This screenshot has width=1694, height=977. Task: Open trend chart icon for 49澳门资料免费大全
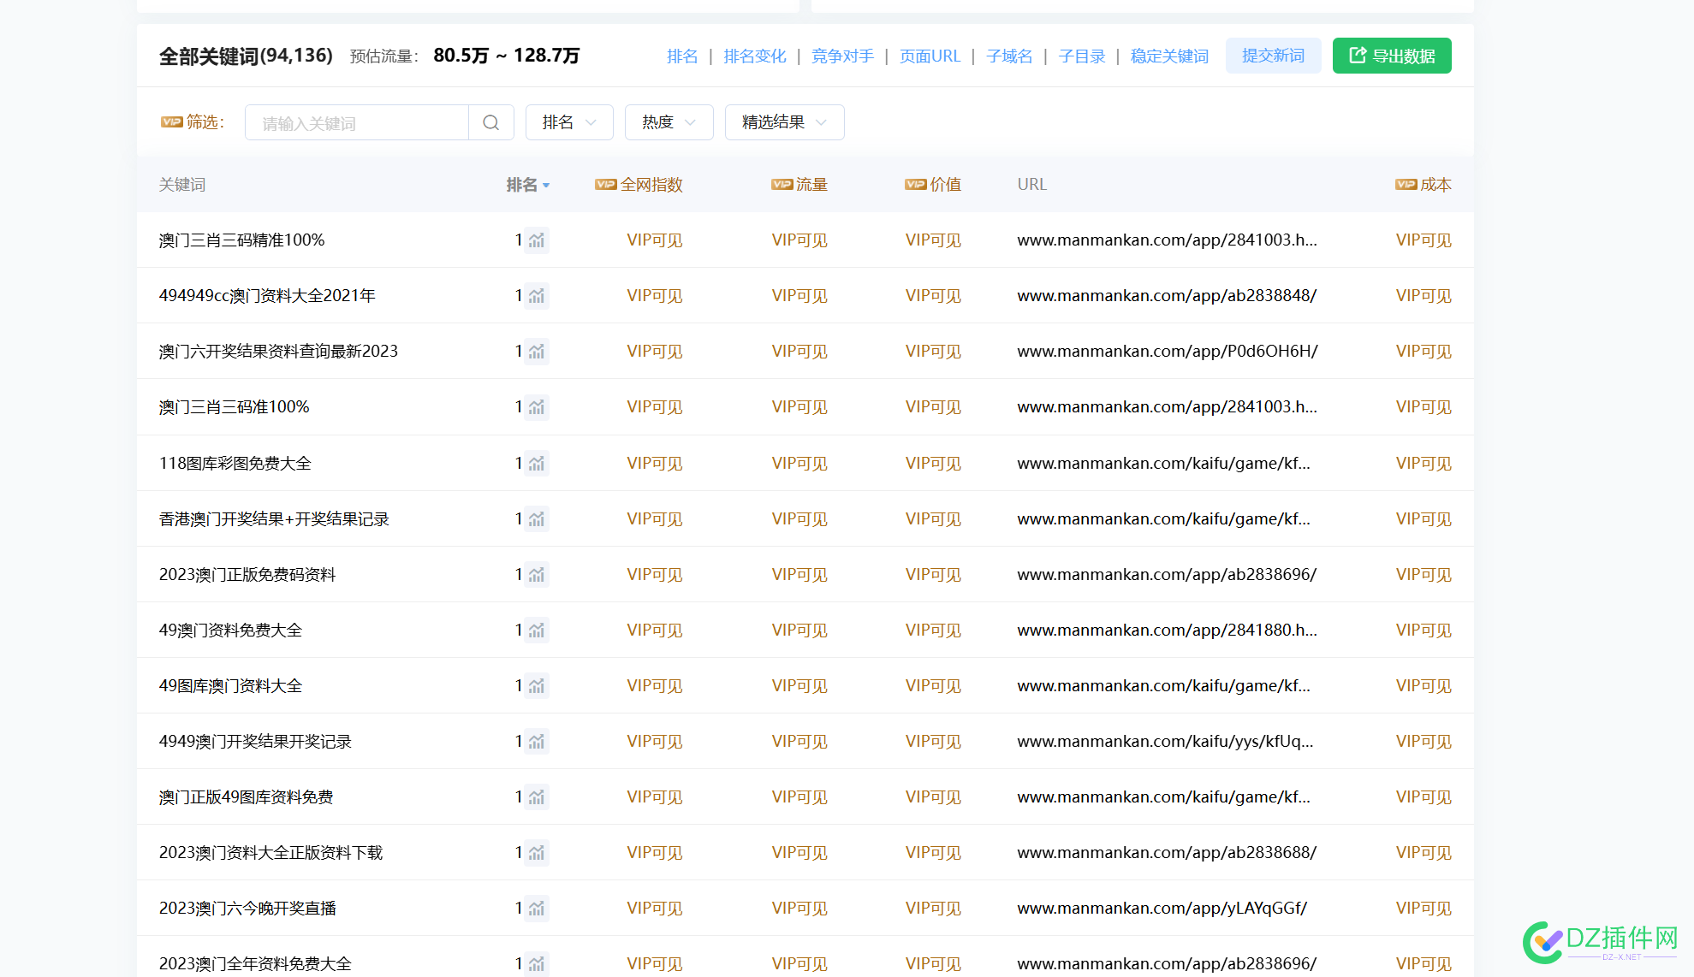click(537, 631)
